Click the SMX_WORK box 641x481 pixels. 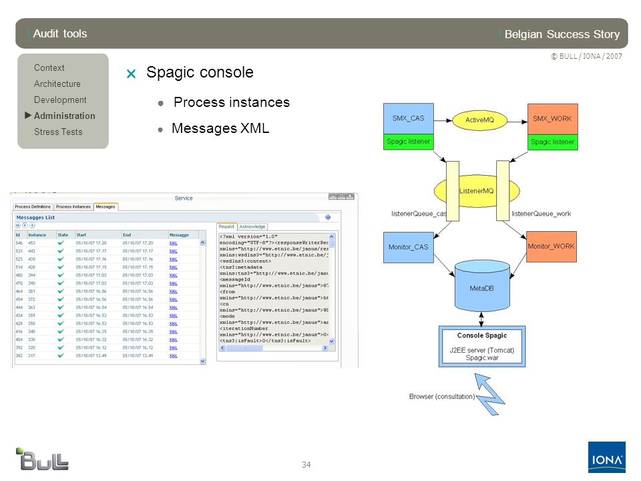point(553,119)
